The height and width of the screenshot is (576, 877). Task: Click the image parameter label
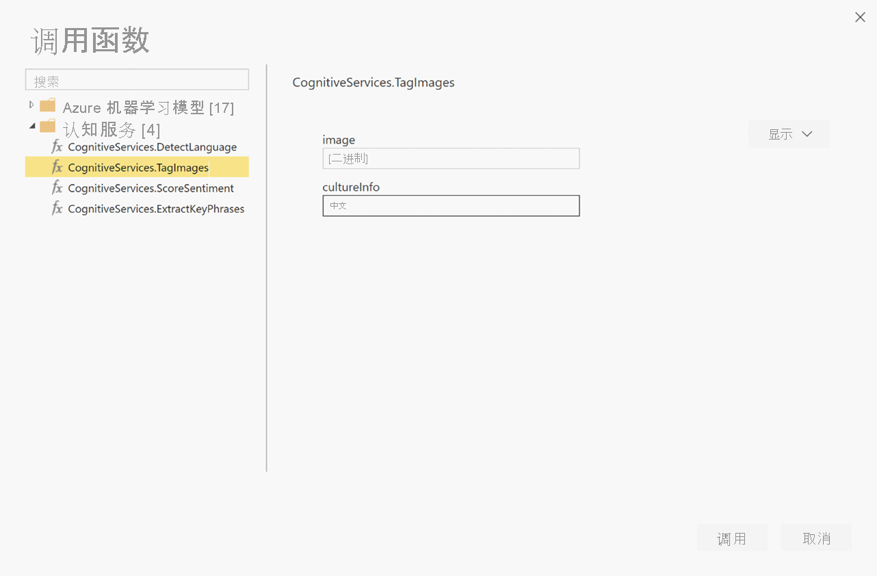[339, 140]
